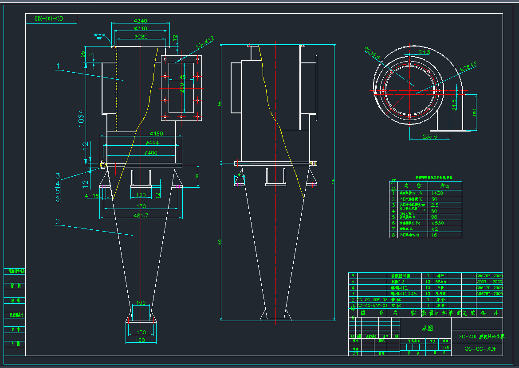Select the 1064 vertical dimension text
Viewport: 519px width, 368px height.
pos(82,118)
